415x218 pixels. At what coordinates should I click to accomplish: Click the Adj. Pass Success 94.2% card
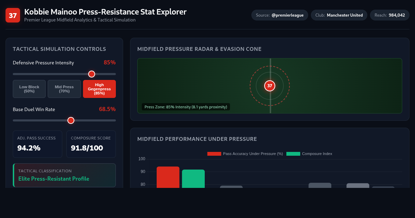[37, 144]
